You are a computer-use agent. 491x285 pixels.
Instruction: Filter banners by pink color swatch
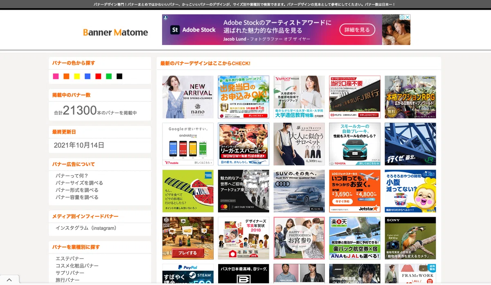click(x=56, y=76)
